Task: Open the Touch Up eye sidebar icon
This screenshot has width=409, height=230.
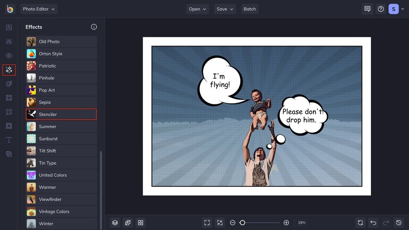Action: [x=9, y=55]
